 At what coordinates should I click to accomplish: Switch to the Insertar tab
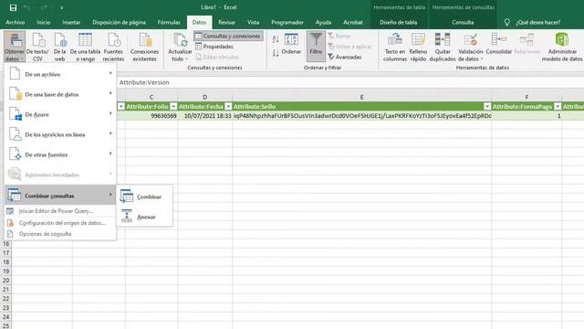[x=71, y=22]
